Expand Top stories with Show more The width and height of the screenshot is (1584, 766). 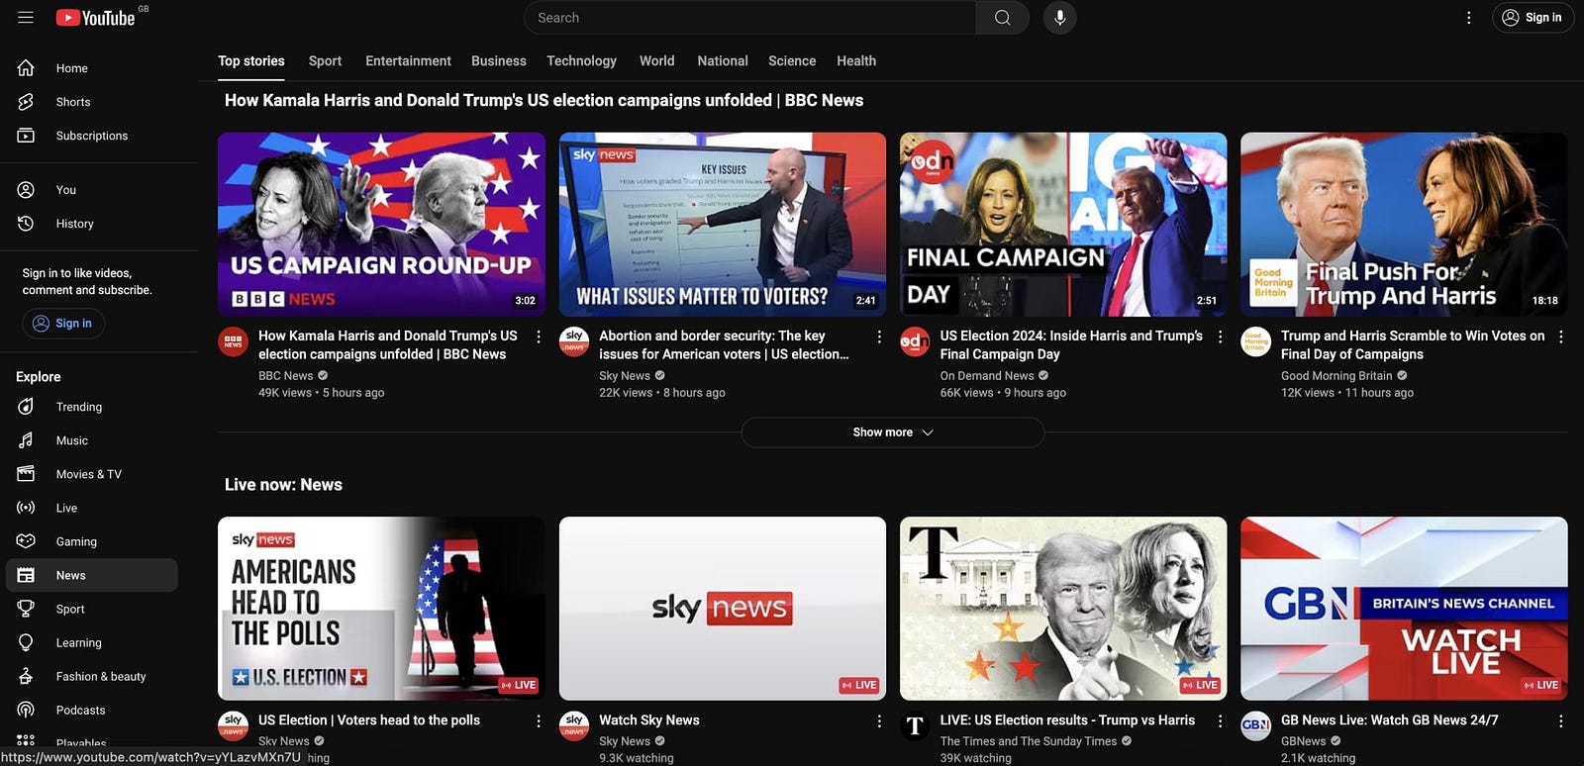click(x=893, y=432)
